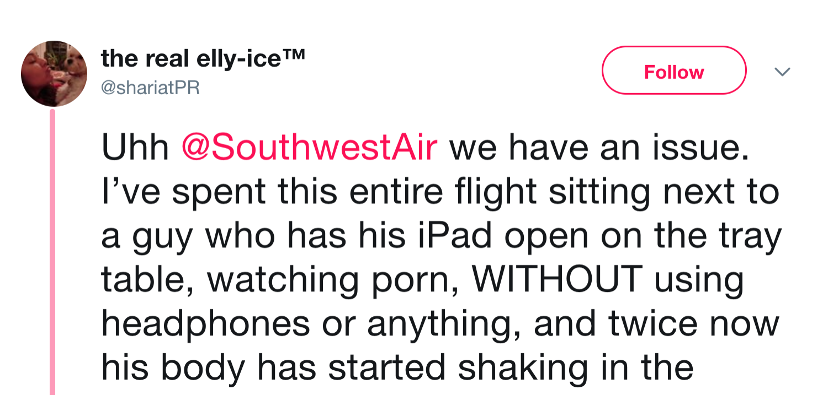Open the author's profile picture

(54, 73)
